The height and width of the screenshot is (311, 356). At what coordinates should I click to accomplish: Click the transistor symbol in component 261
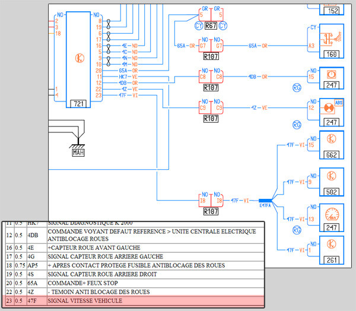click(331, 244)
